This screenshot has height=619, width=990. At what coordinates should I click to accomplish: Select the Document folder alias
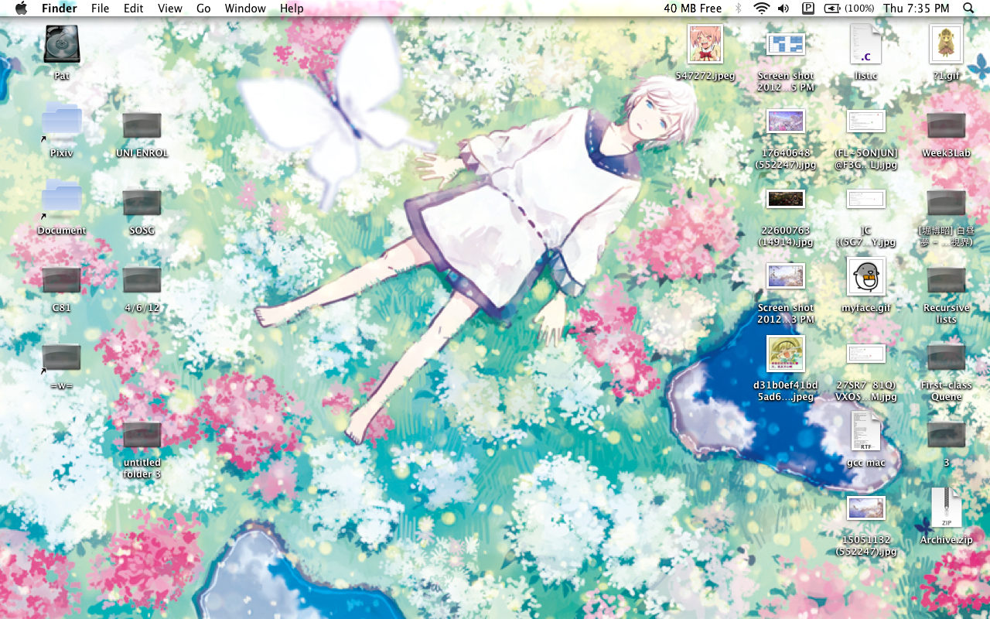click(x=62, y=199)
